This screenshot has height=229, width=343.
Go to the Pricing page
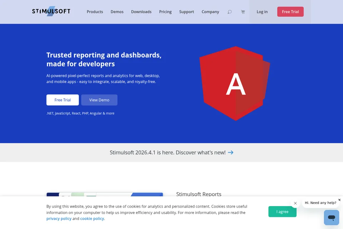[x=165, y=12]
